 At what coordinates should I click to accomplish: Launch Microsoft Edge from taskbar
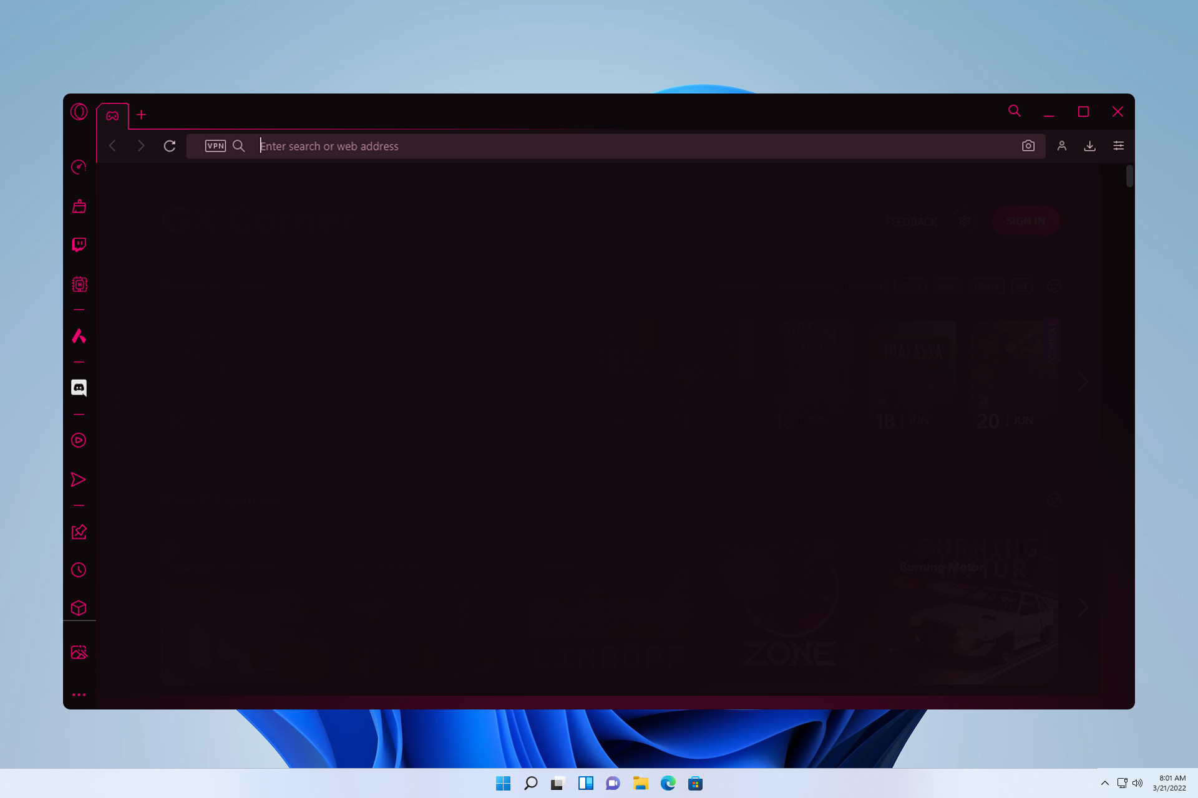pyautogui.click(x=668, y=783)
